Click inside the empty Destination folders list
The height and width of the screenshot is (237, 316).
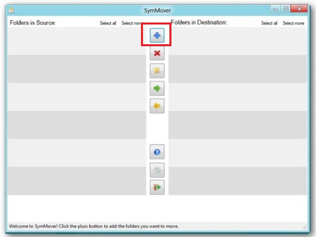(x=237, y=111)
